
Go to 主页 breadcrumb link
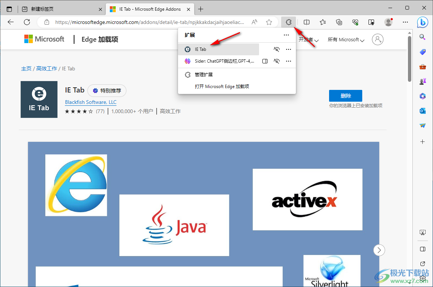pyautogui.click(x=26, y=69)
